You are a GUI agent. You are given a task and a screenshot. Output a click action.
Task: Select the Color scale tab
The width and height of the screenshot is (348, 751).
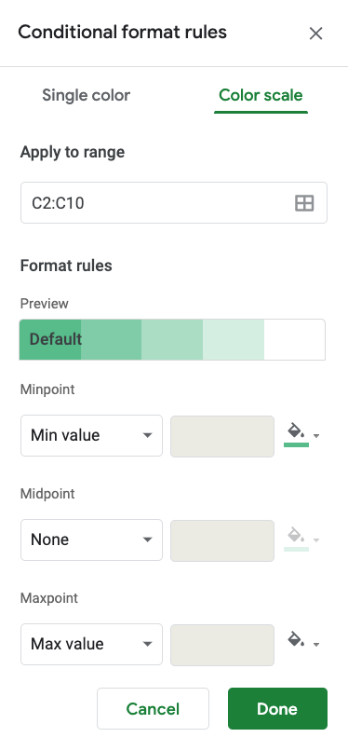tap(261, 95)
